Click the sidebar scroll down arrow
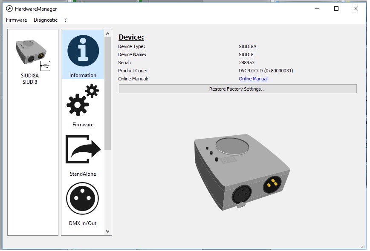This screenshot has height=251, width=370. 107,231
